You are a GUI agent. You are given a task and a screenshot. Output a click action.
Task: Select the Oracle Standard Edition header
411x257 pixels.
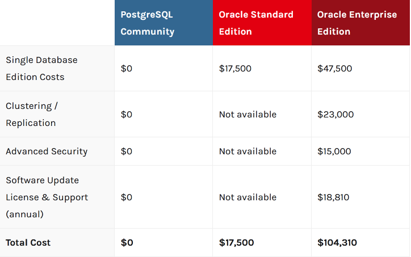[256, 23]
